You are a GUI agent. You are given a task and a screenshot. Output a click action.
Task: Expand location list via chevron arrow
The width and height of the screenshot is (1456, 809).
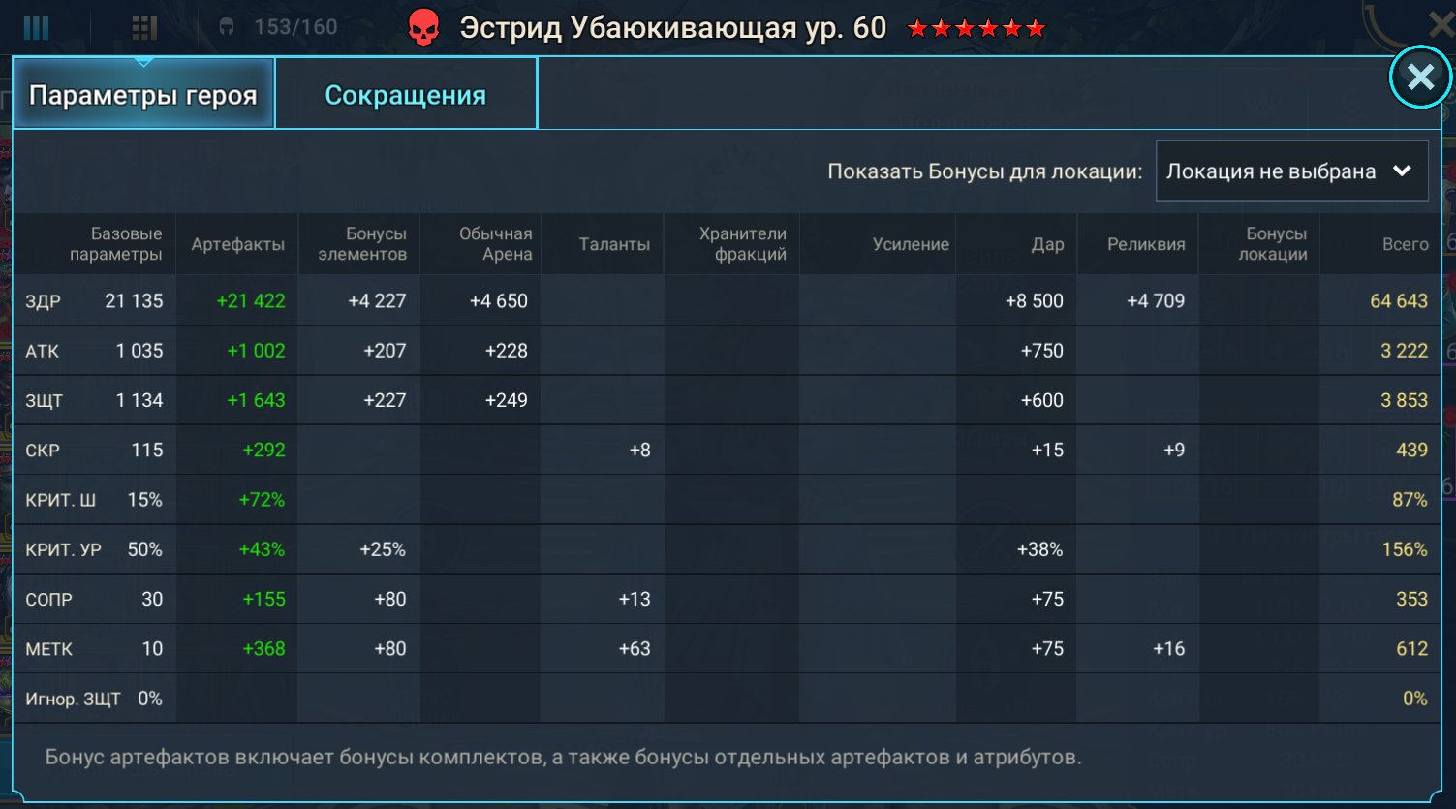(1401, 171)
